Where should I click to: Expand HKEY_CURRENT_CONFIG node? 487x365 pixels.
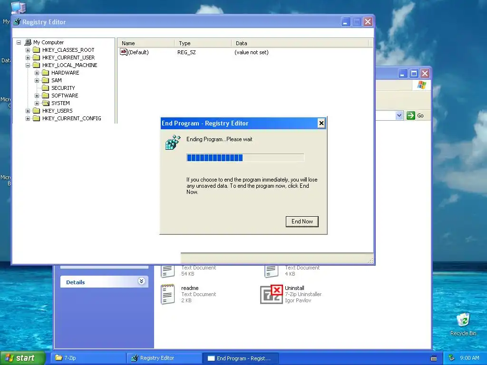(x=28, y=118)
